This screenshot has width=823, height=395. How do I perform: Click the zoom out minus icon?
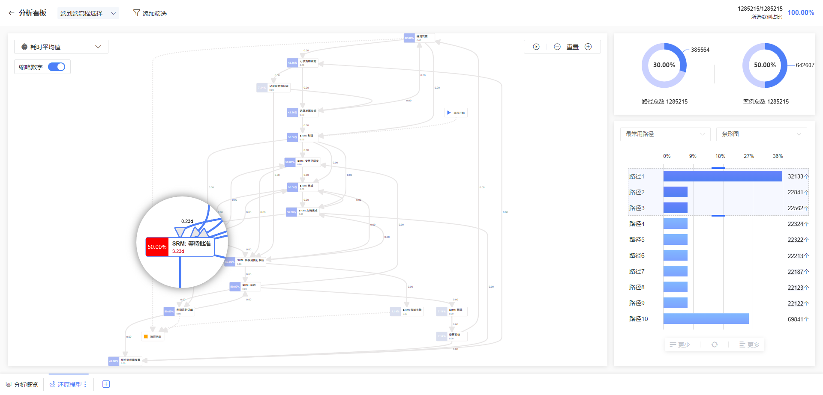coord(557,47)
